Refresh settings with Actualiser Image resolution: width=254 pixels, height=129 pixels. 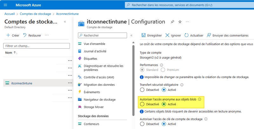click(194, 35)
